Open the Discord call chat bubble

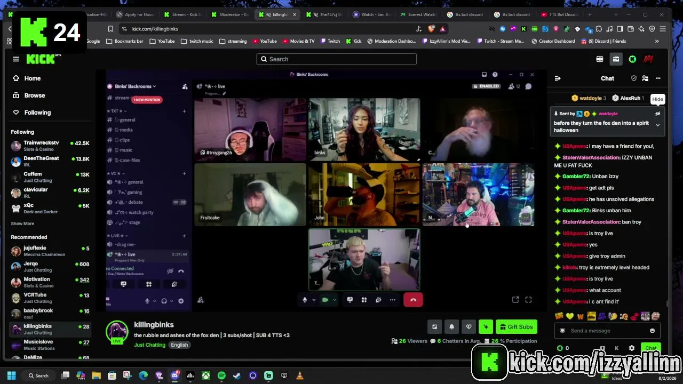(528, 86)
